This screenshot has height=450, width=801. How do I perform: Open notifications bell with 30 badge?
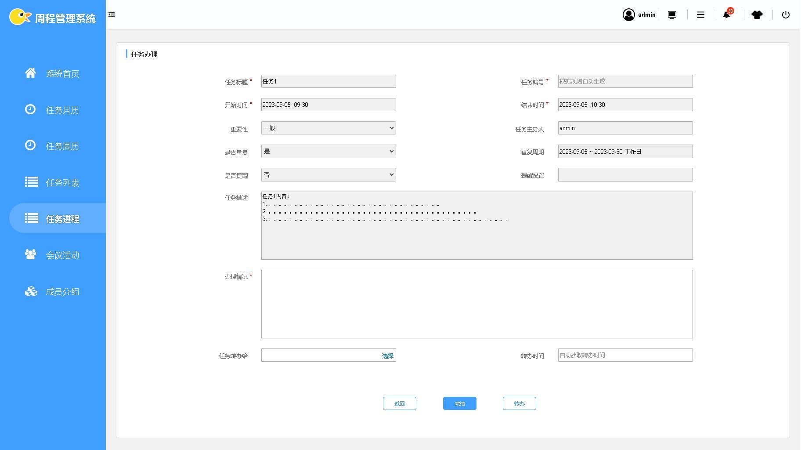click(727, 15)
